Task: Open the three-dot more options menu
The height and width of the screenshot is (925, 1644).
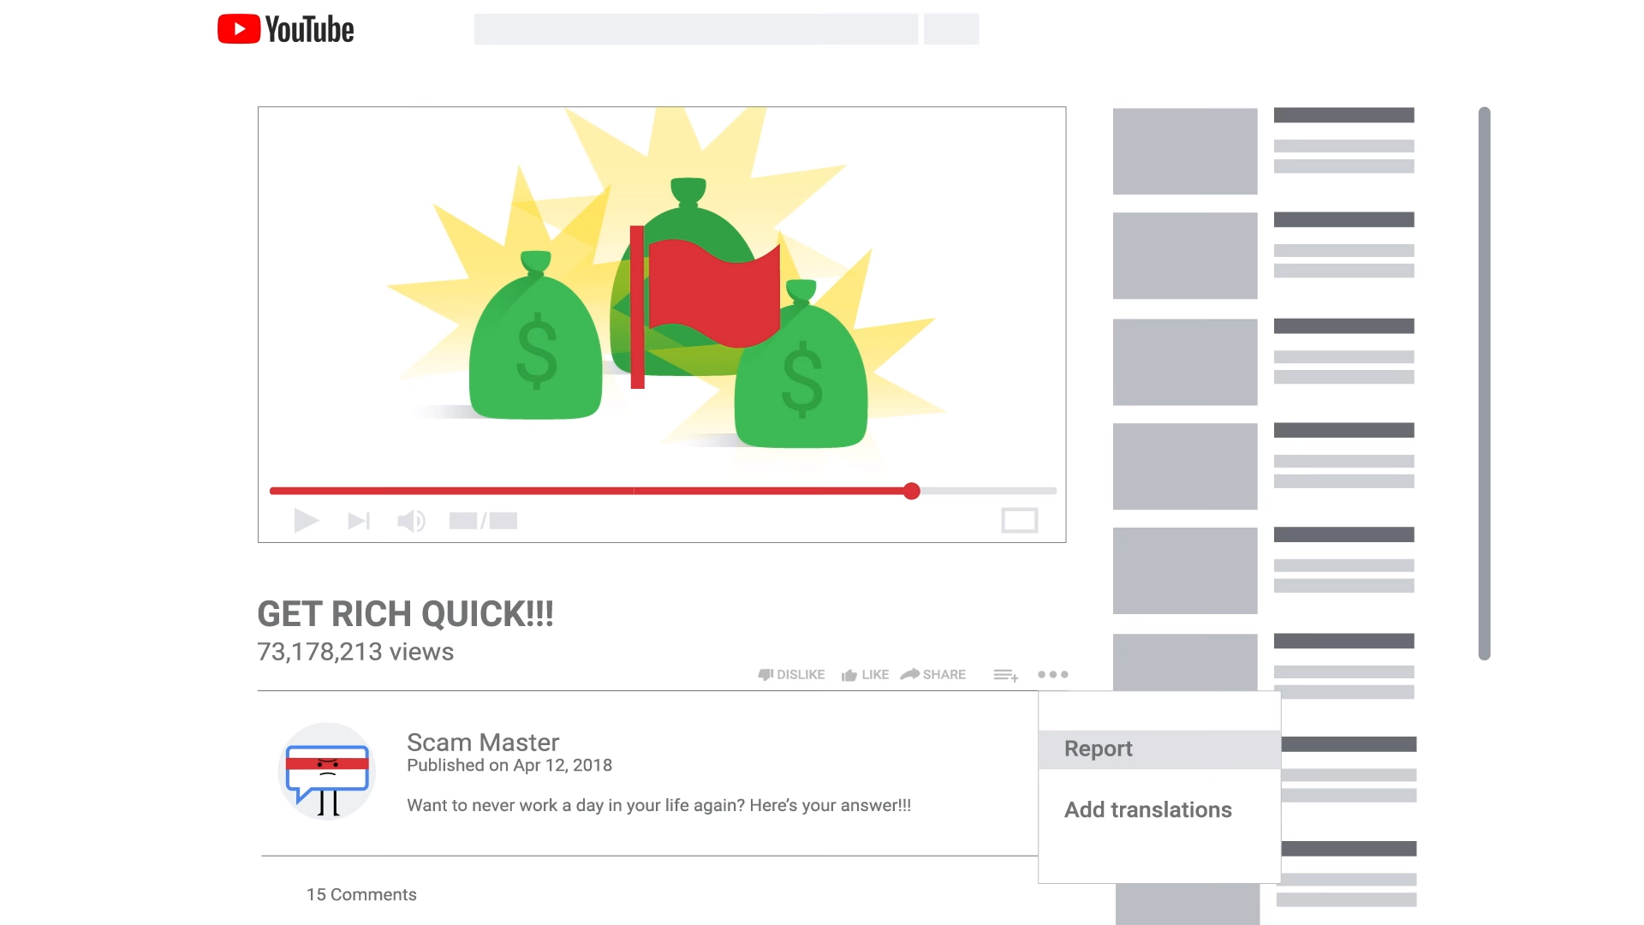Action: coord(1052,675)
